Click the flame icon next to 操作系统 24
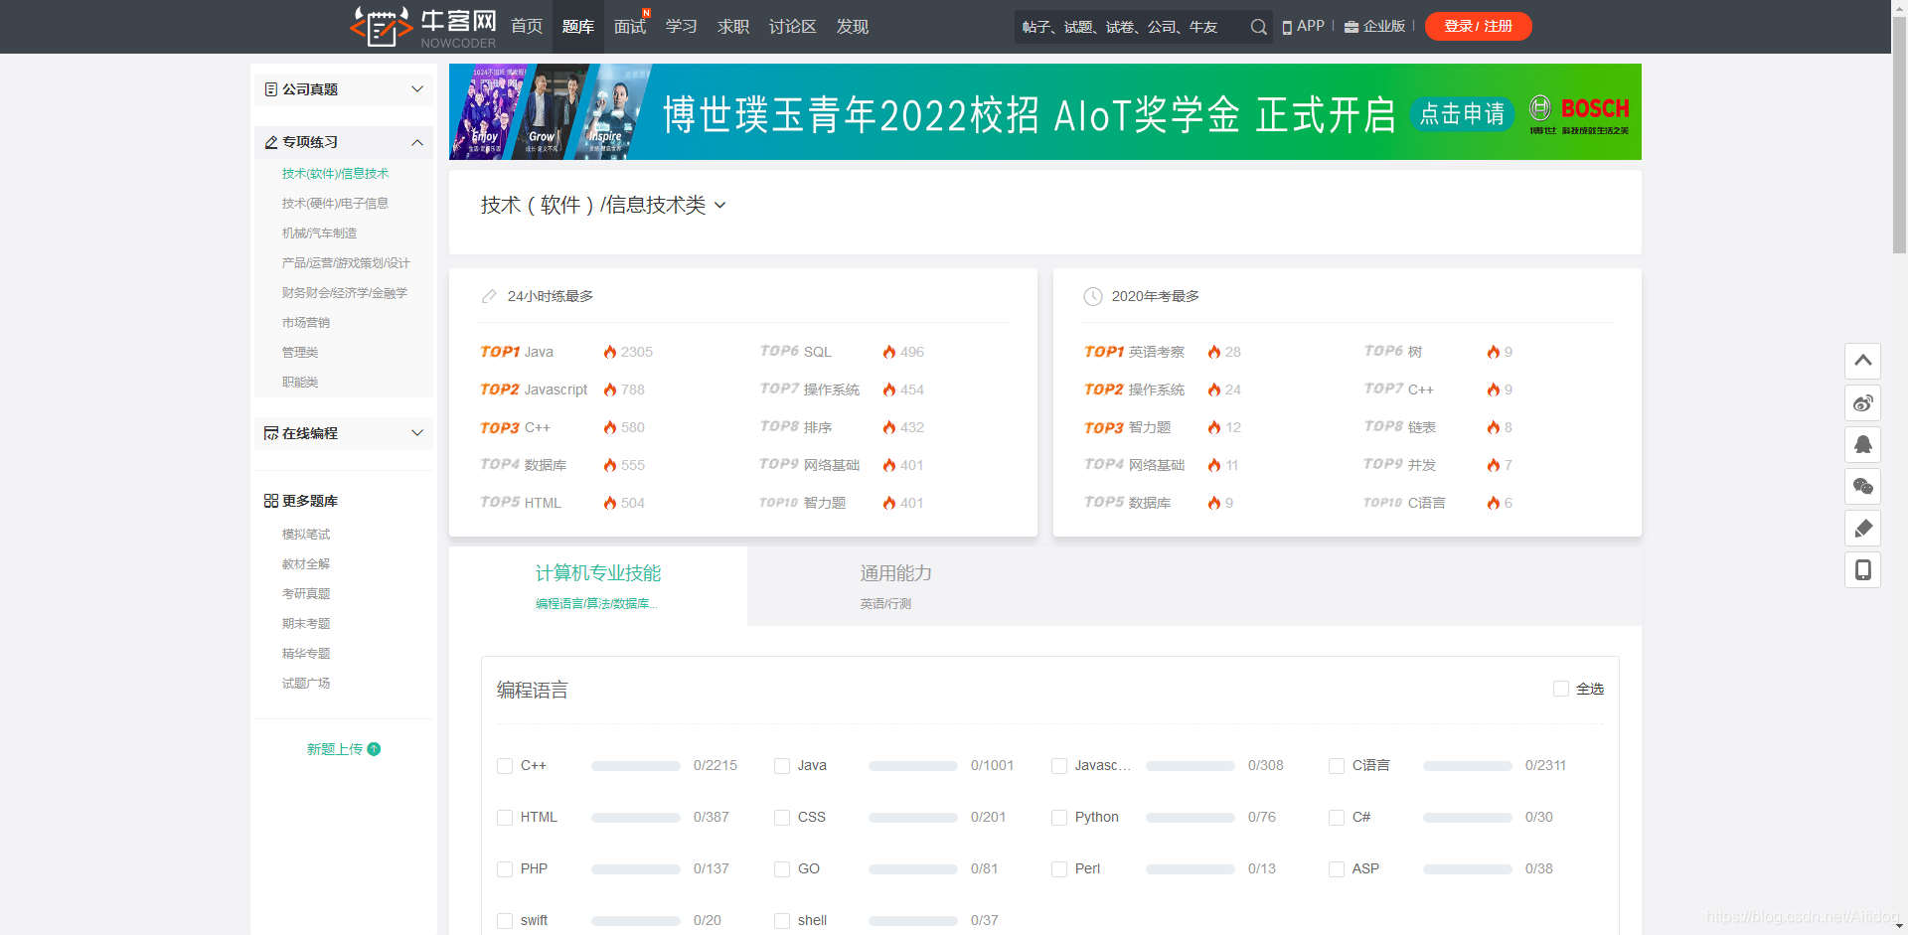The height and width of the screenshot is (935, 1908). 1214,390
